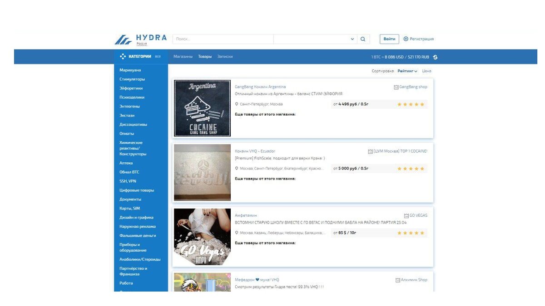
Task: Switch to the Записки tab
Action: 225,57
